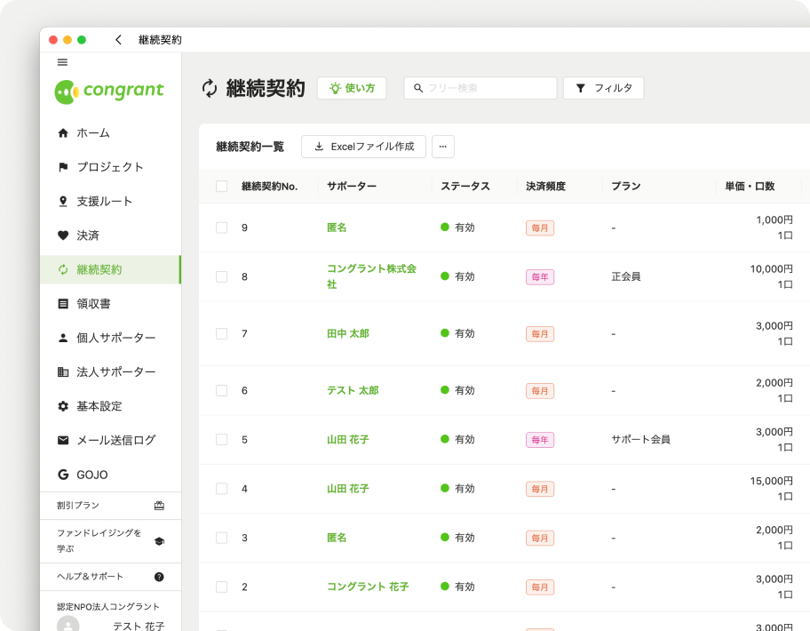Viewport: 810px width, 631px height.
Task: Click the 15,000円 amount cell
Action: (771, 481)
